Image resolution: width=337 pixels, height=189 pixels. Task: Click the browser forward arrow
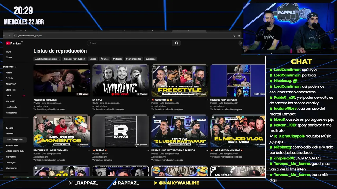coord(4,36)
